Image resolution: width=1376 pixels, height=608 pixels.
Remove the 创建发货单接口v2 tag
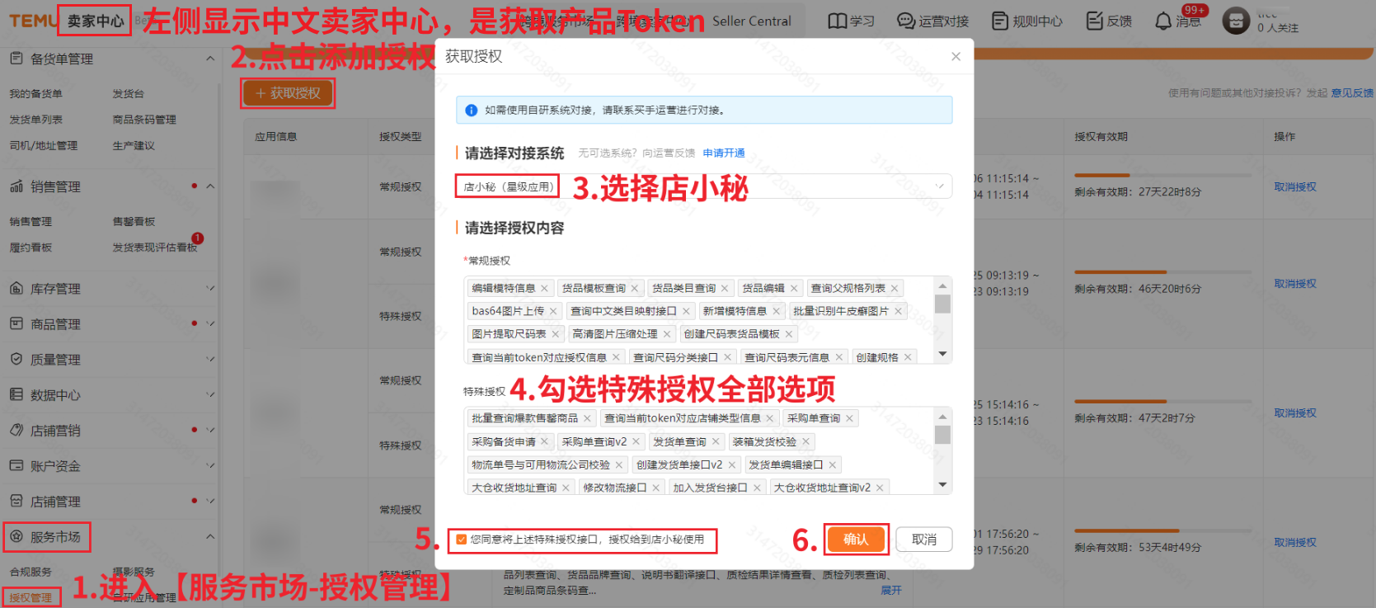[x=731, y=464]
